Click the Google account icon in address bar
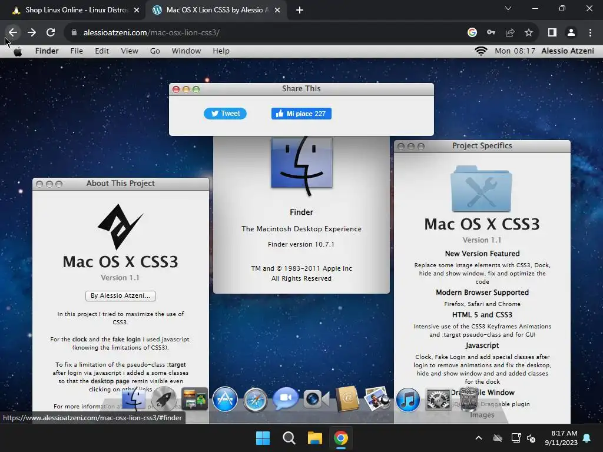Image resolution: width=603 pixels, height=452 pixels. click(x=472, y=33)
